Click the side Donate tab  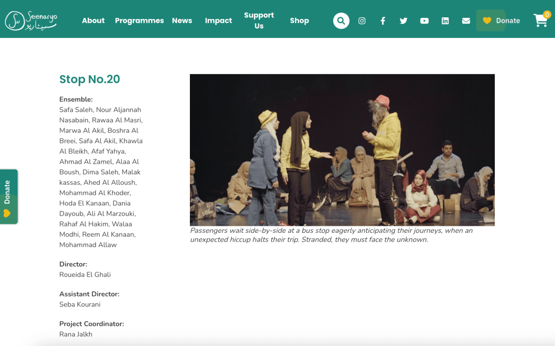pyautogui.click(x=8, y=197)
